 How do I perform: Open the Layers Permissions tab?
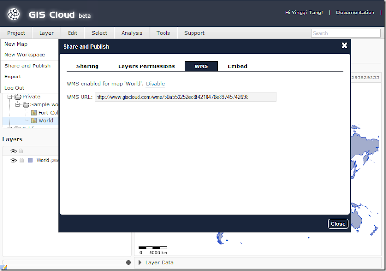click(147, 66)
